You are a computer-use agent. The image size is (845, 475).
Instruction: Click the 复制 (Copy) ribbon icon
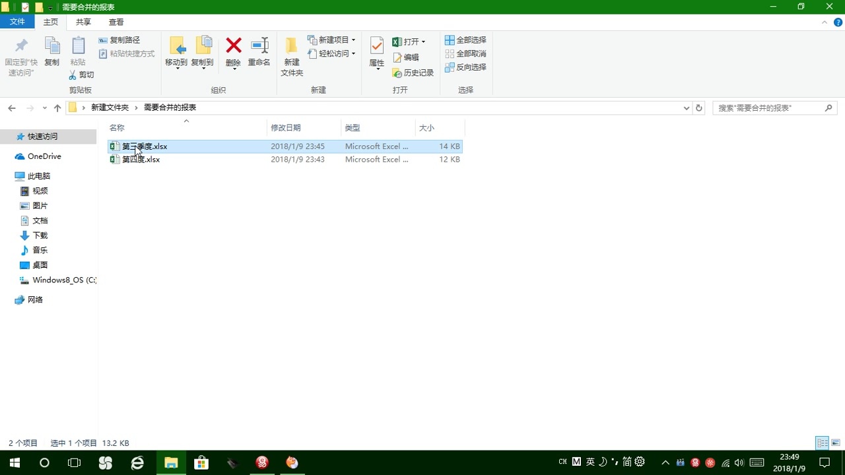click(51, 51)
